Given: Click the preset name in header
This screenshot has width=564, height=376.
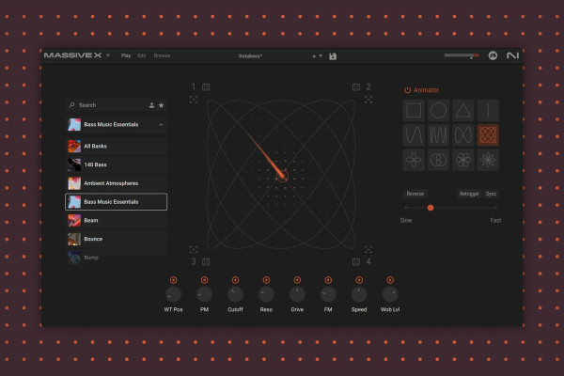Looking at the screenshot, I should click(250, 55).
